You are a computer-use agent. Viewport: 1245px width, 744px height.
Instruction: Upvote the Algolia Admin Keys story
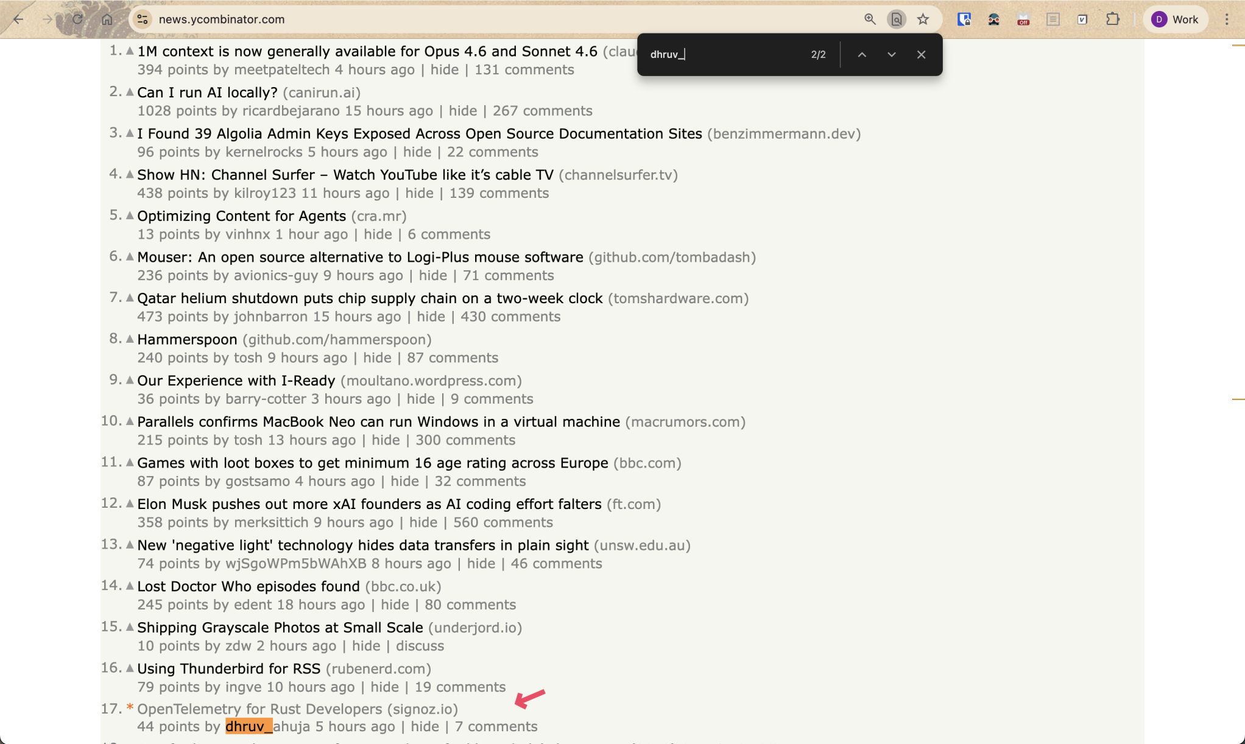pos(130,133)
